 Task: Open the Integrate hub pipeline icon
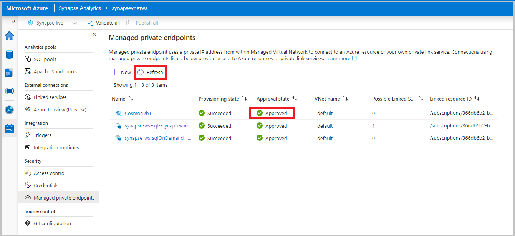pos(9,91)
